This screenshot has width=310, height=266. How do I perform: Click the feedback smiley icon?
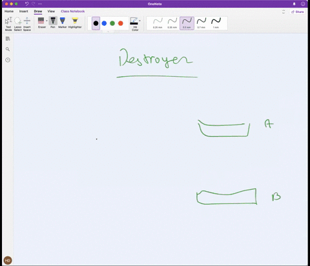(303, 4)
